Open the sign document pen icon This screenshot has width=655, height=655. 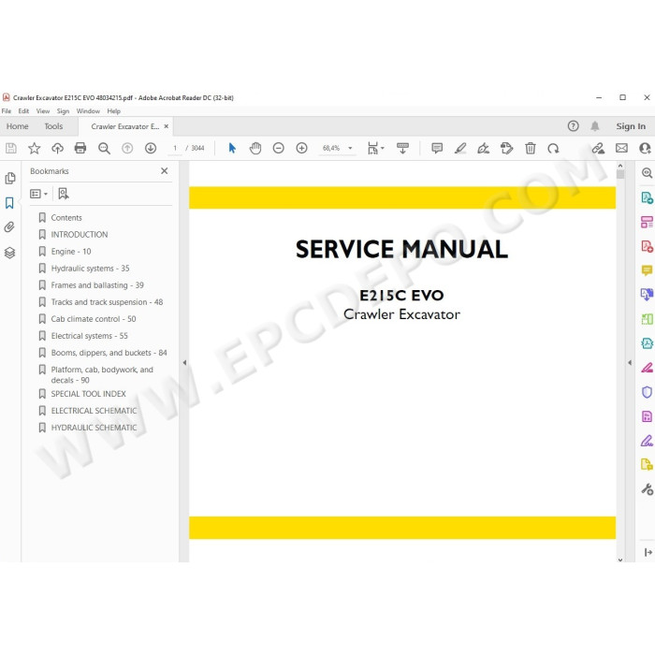(484, 148)
